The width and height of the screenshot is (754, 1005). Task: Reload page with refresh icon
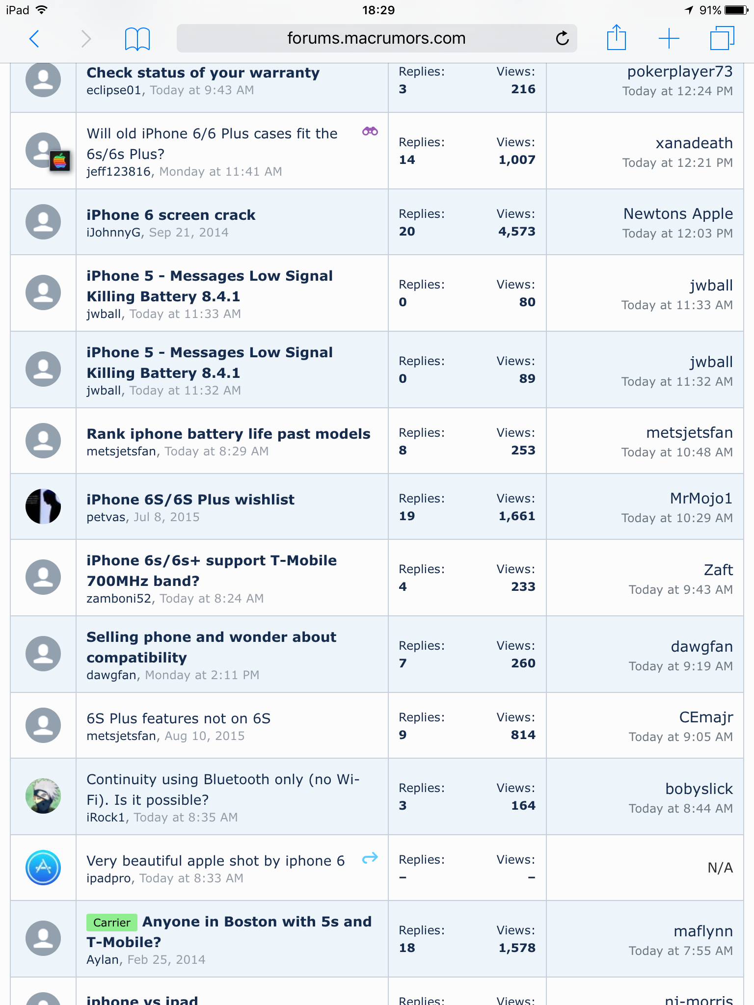click(x=562, y=38)
